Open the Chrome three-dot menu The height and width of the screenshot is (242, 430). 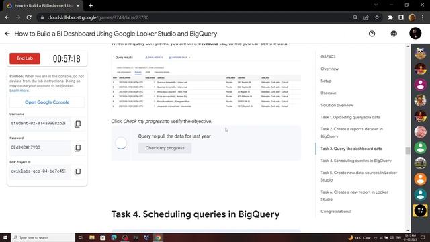tap(423, 17)
